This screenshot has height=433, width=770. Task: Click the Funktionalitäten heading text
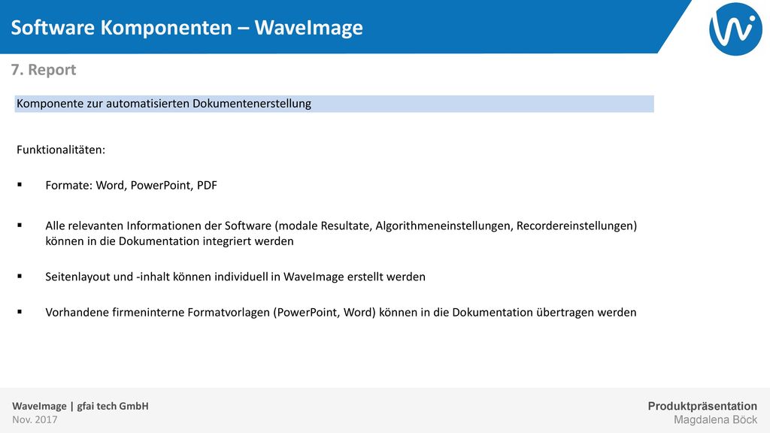tap(61, 150)
